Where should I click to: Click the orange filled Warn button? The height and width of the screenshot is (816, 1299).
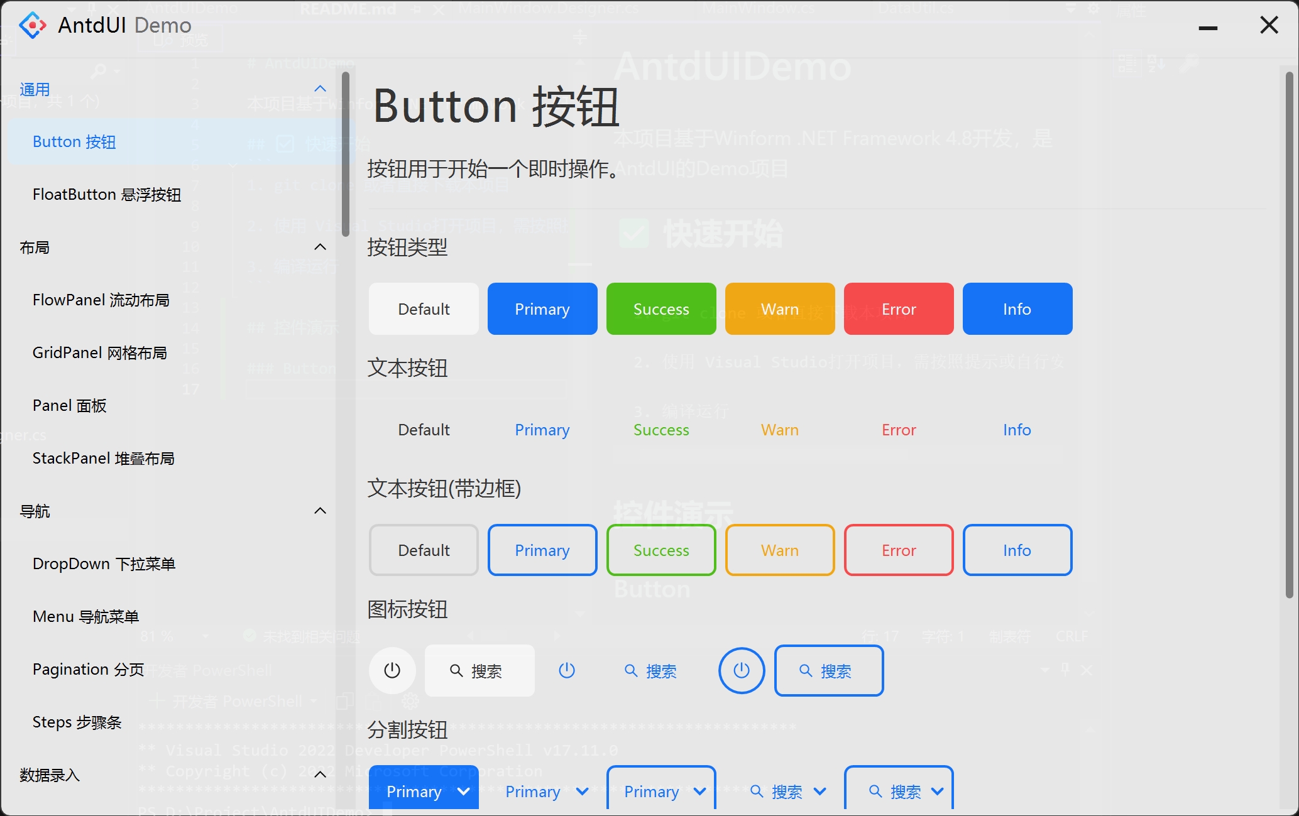[779, 309]
